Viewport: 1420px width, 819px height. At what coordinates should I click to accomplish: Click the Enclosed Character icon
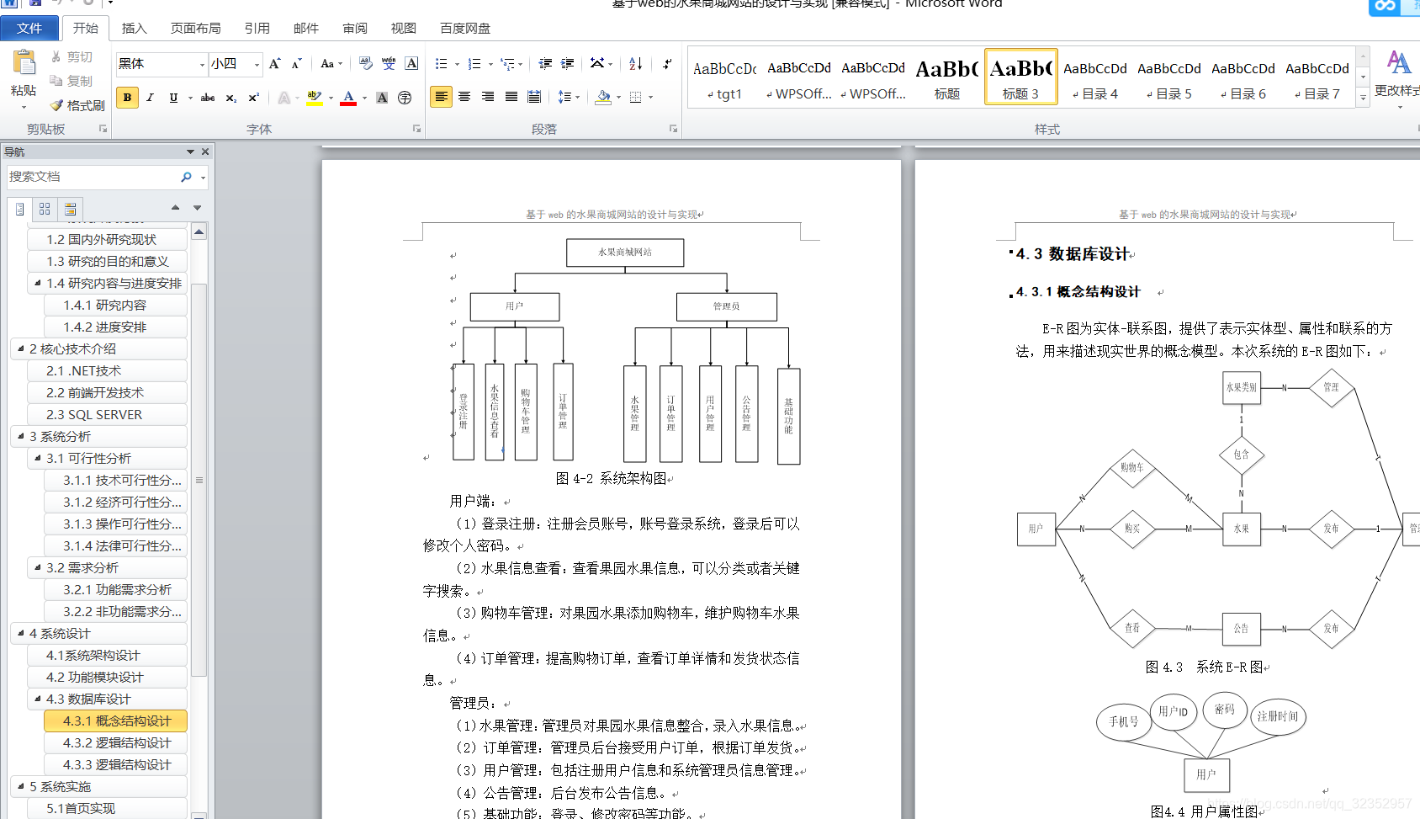(405, 98)
